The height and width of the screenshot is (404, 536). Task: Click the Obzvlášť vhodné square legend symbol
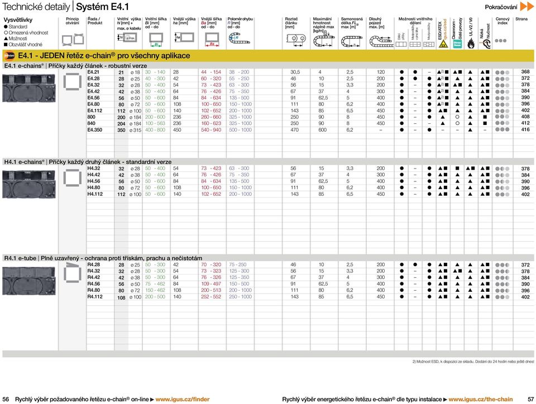(6, 45)
